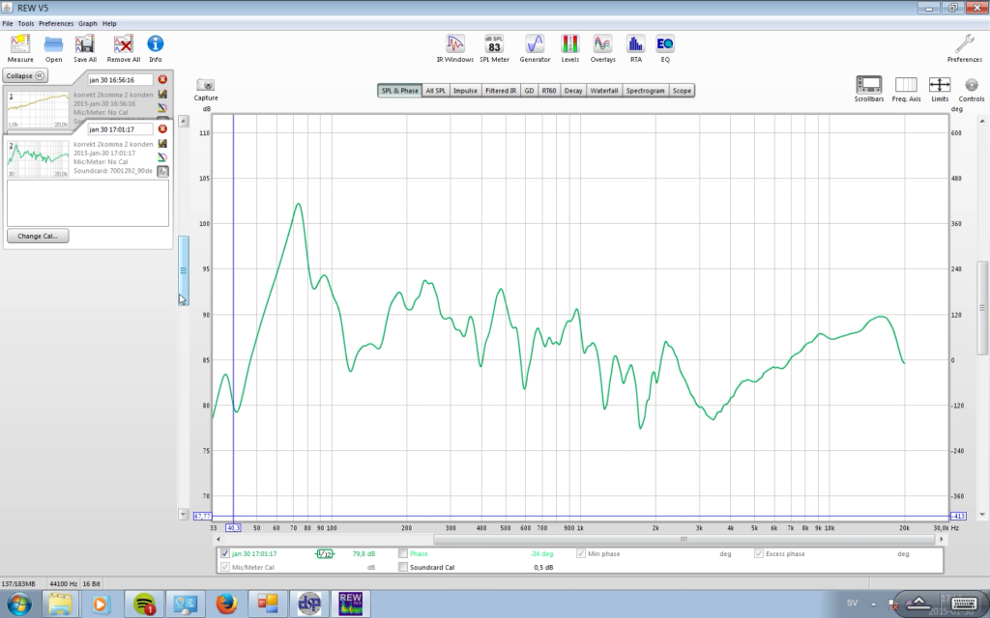Open Firefox from the taskbar
This screenshot has width=990, height=618.
226,604
